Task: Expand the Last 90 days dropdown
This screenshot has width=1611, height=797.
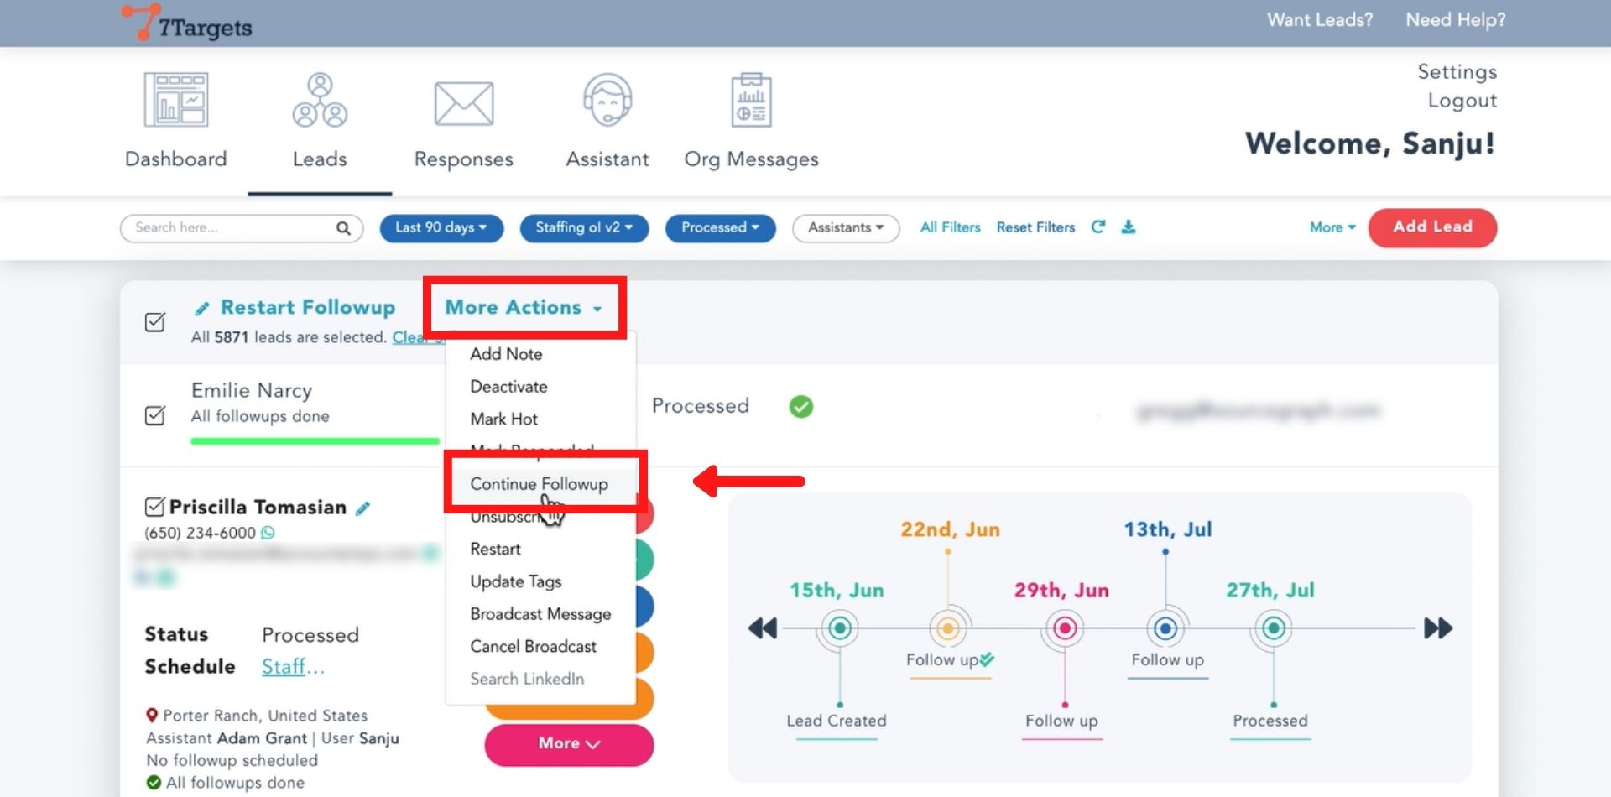Action: pos(441,228)
